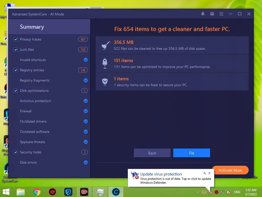Select Spyware threats label

tap(32, 142)
